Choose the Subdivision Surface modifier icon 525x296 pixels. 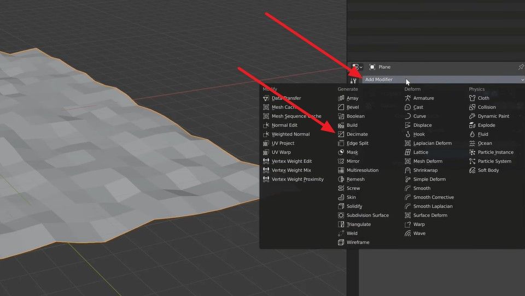341,215
